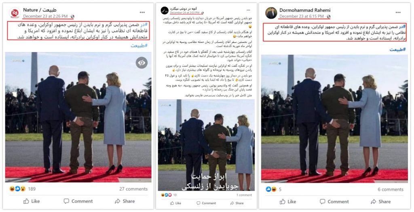
Task: Toggle hidden-eye icon on Nature post photo
Action: [x=142, y=63]
